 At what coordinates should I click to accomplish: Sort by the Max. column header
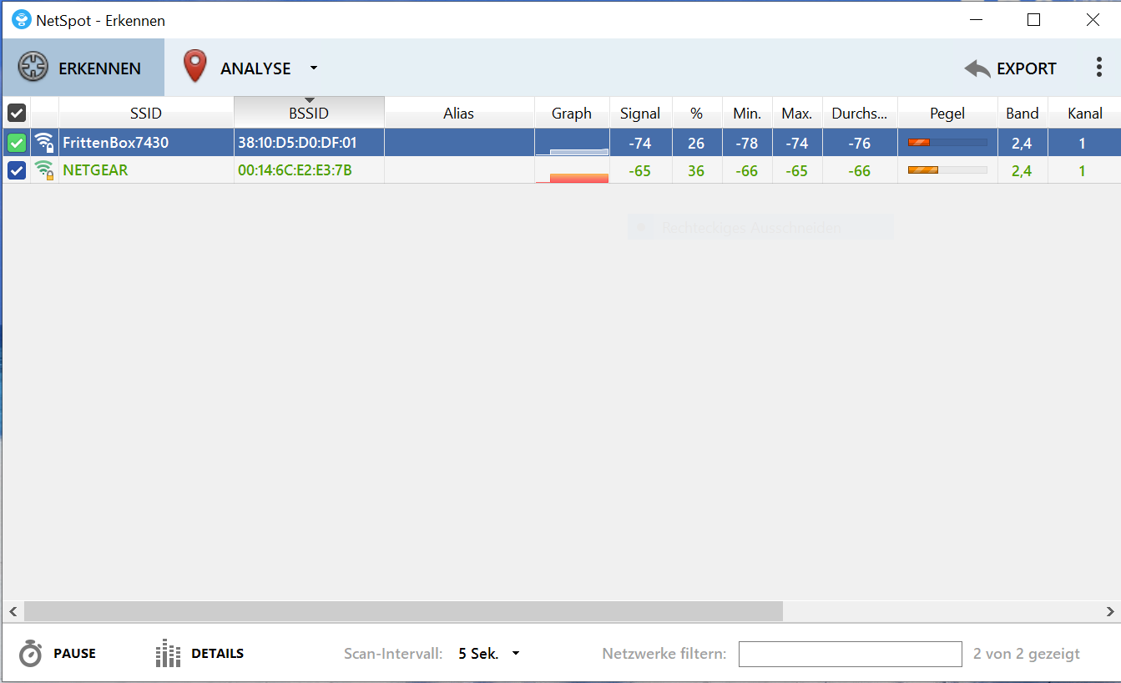coord(797,114)
